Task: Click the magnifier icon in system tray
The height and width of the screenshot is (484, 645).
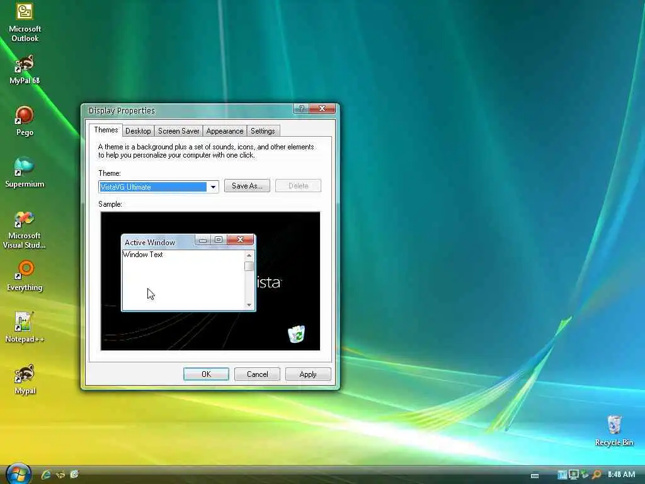Action: (596, 475)
